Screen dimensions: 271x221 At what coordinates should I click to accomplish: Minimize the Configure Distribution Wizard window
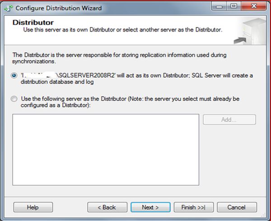pyautogui.click(x=219, y=6)
